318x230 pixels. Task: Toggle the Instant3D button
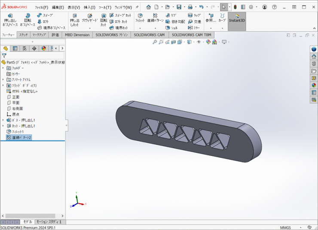tap(237, 18)
